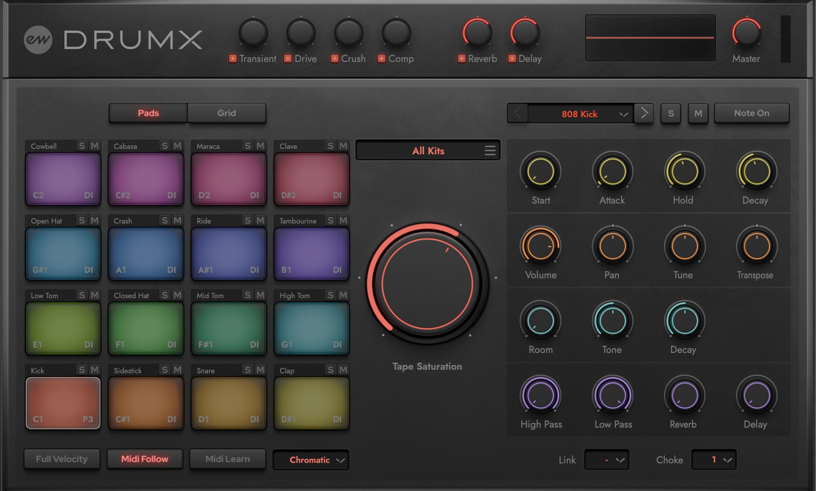816x491 pixels.
Task: Go to previous instrument with left arrow
Action: [x=517, y=113]
